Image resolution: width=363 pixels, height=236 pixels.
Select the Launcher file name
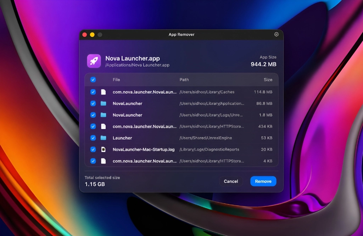point(122,138)
